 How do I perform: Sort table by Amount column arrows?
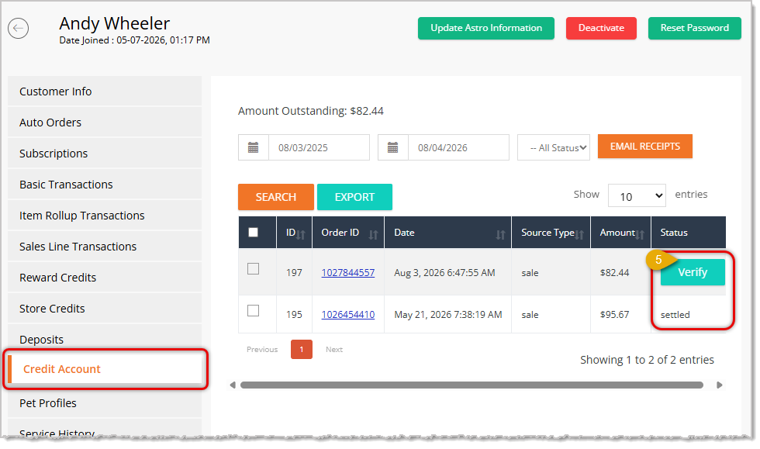tap(640, 235)
